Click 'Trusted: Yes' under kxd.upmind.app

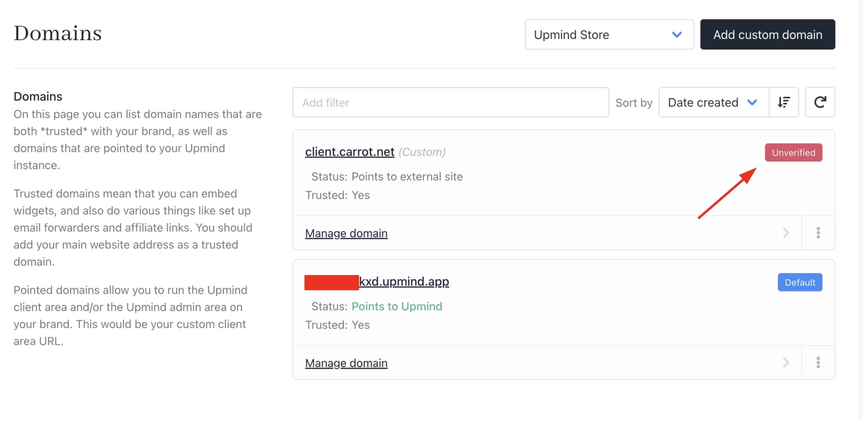(337, 325)
